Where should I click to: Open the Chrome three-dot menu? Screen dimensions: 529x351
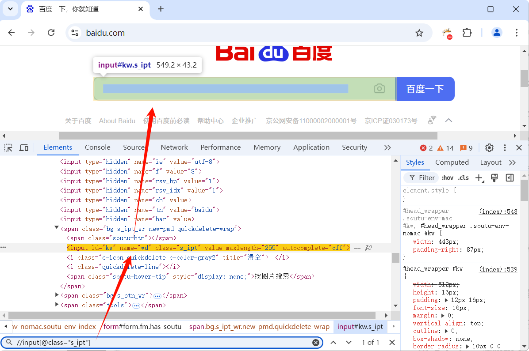click(517, 33)
